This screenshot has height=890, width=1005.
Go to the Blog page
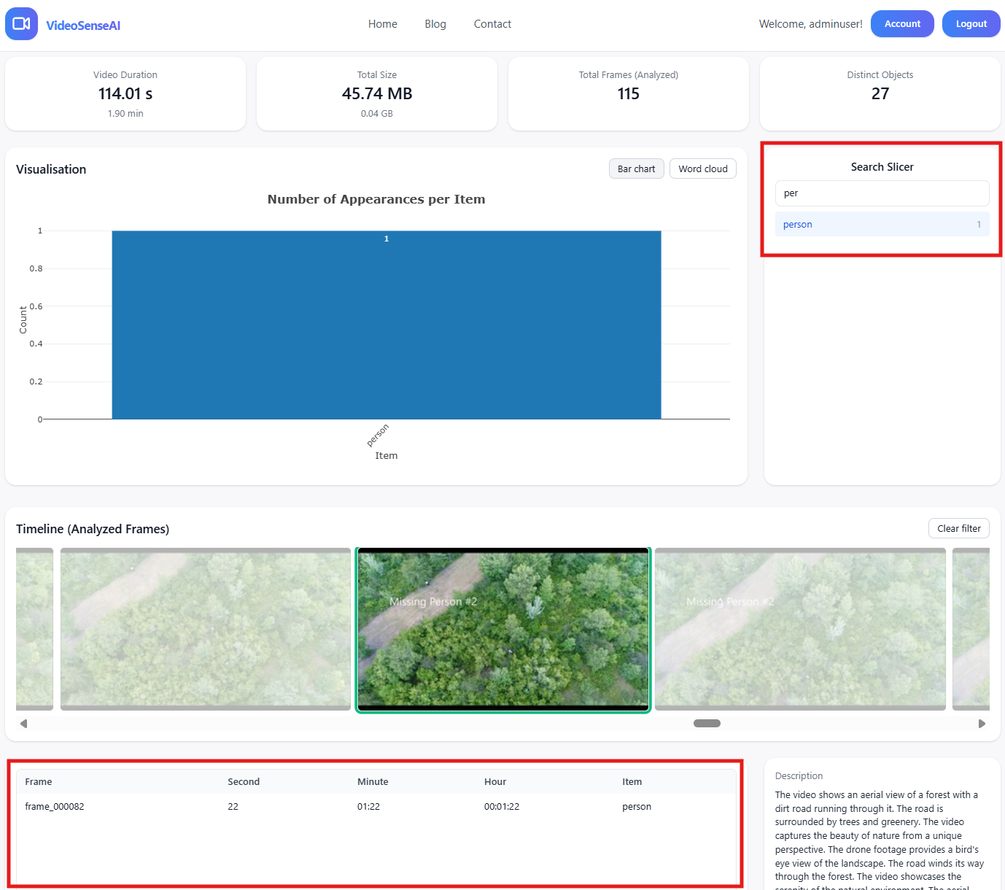point(435,24)
